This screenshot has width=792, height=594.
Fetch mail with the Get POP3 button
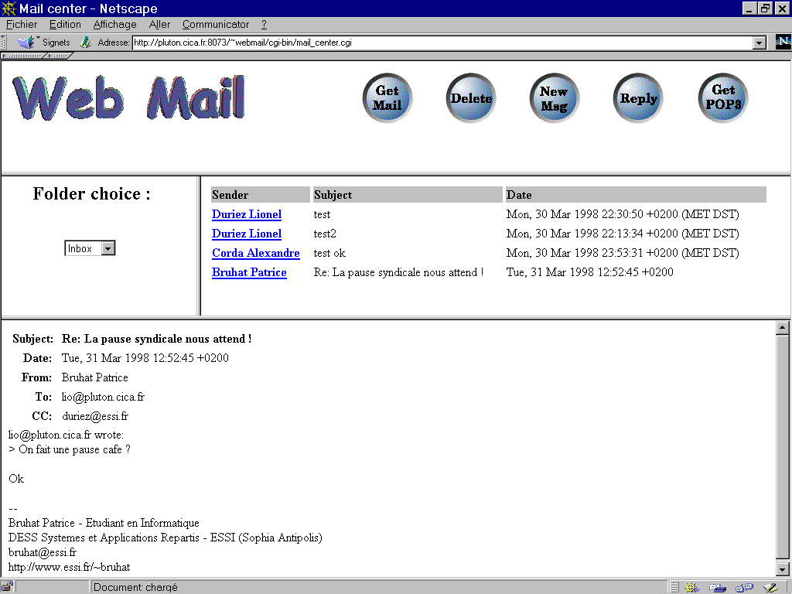point(723,98)
